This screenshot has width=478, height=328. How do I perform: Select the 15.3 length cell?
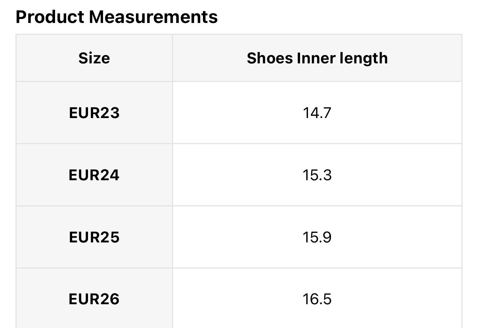click(317, 175)
